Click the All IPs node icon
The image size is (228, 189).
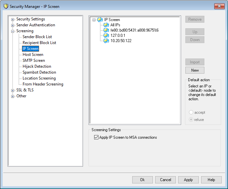point(106,25)
